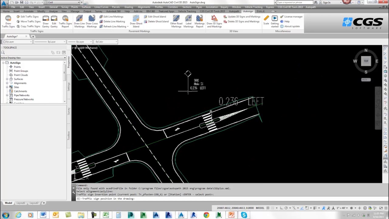Click Edit Line Markings
The width and height of the screenshot is (389, 219).
[x=111, y=17]
